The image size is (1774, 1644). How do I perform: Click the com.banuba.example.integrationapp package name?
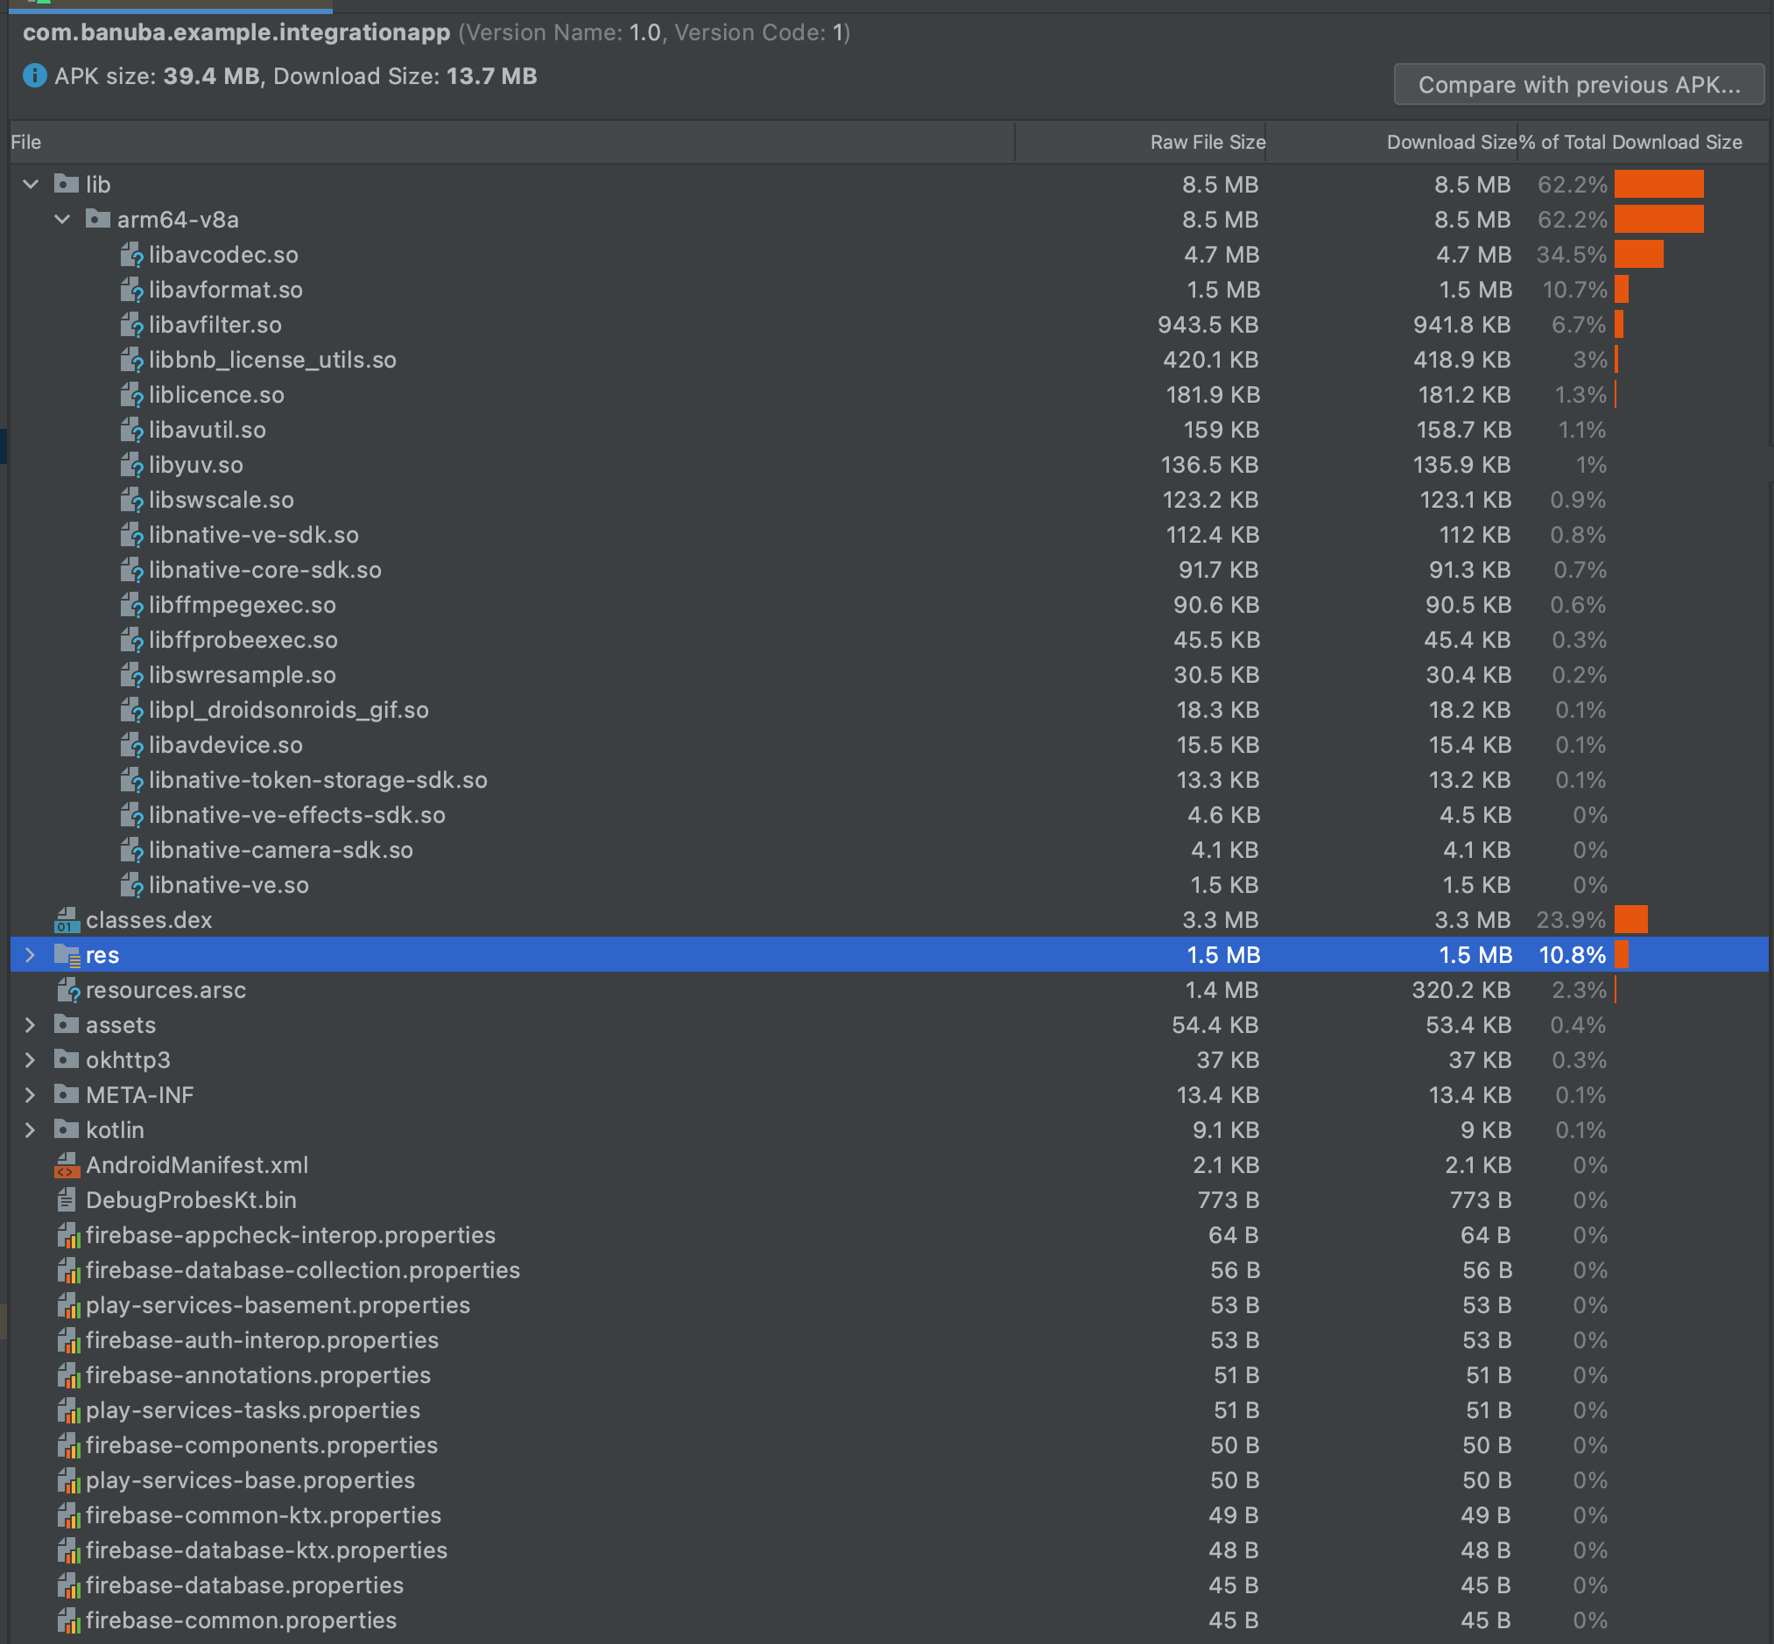coord(236,33)
